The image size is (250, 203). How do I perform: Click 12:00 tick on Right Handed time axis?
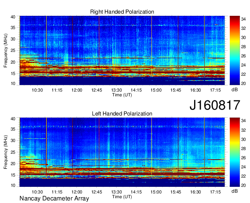(77, 90)
